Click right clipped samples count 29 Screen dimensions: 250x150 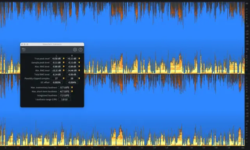[x=72, y=79]
